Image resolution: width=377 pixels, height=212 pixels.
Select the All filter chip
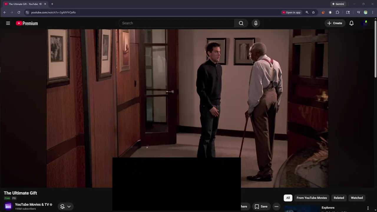(288, 198)
